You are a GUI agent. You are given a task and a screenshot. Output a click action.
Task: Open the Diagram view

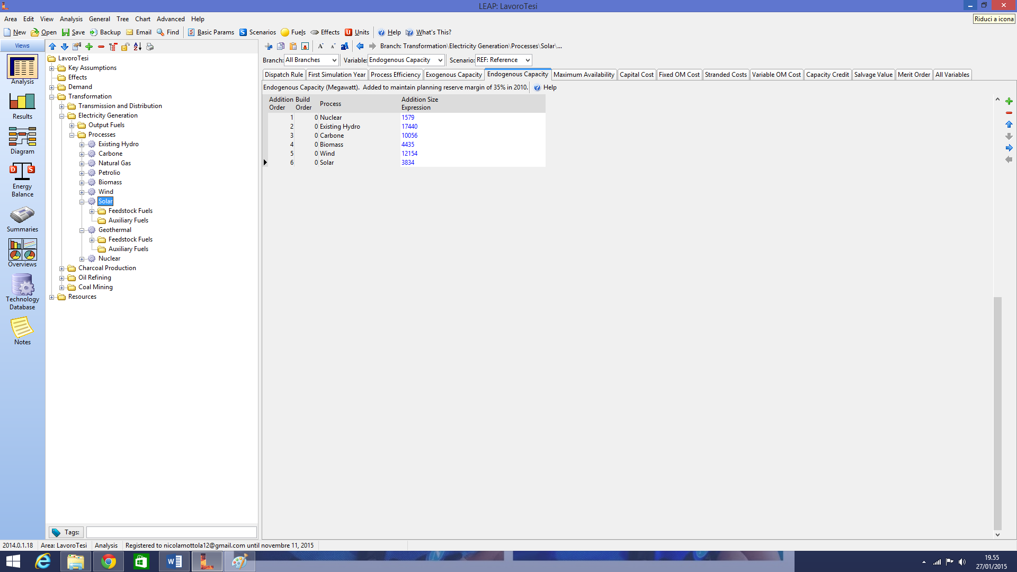[x=22, y=140]
